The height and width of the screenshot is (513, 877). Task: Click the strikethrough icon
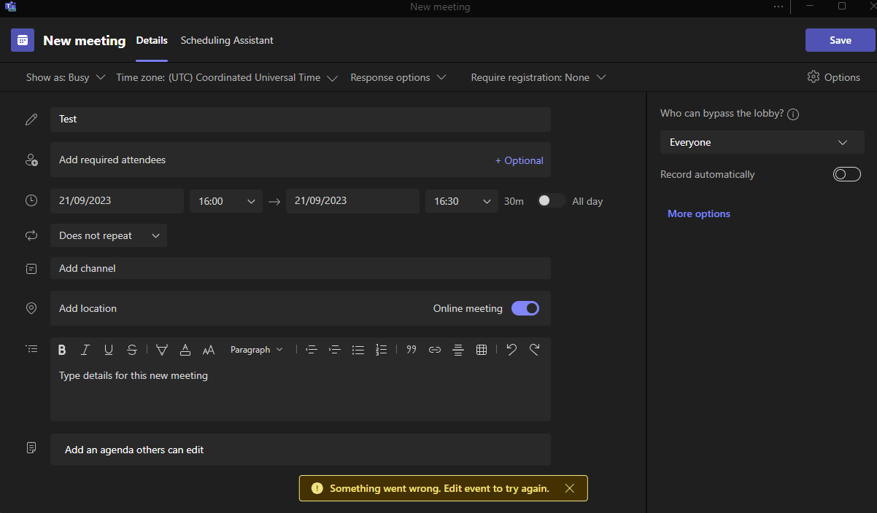[x=132, y=350]
